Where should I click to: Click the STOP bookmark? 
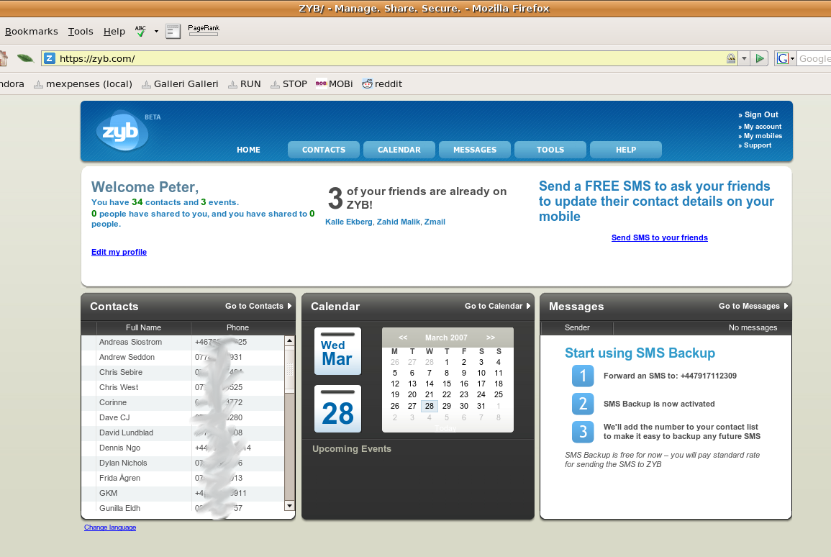tap(289, 83)
